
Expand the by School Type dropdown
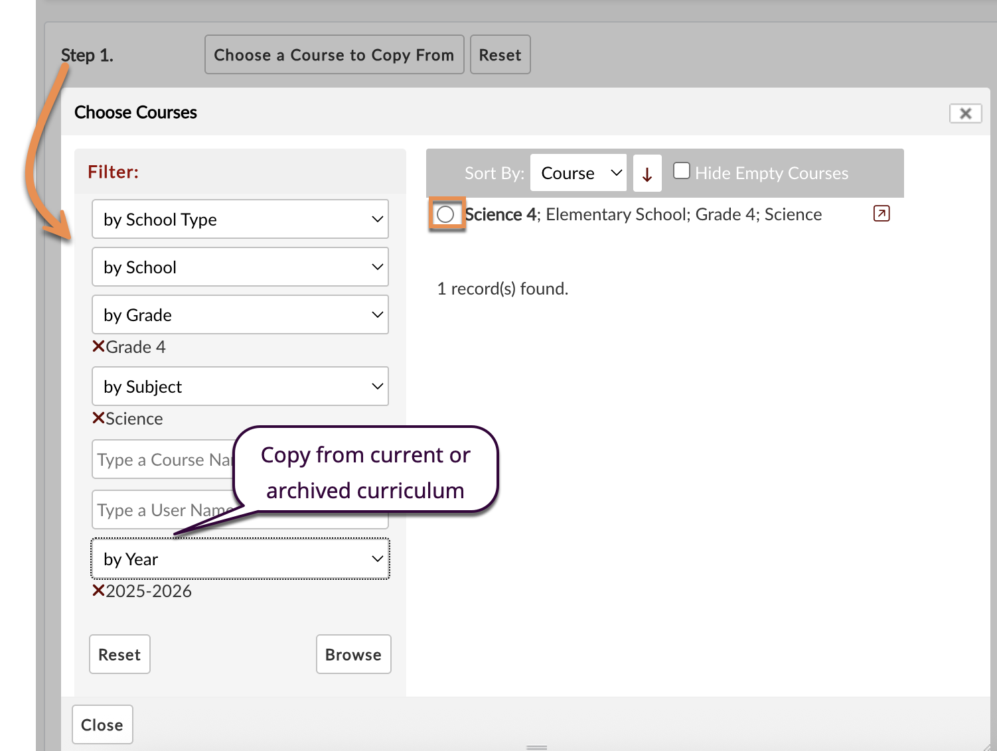(240, 220)
